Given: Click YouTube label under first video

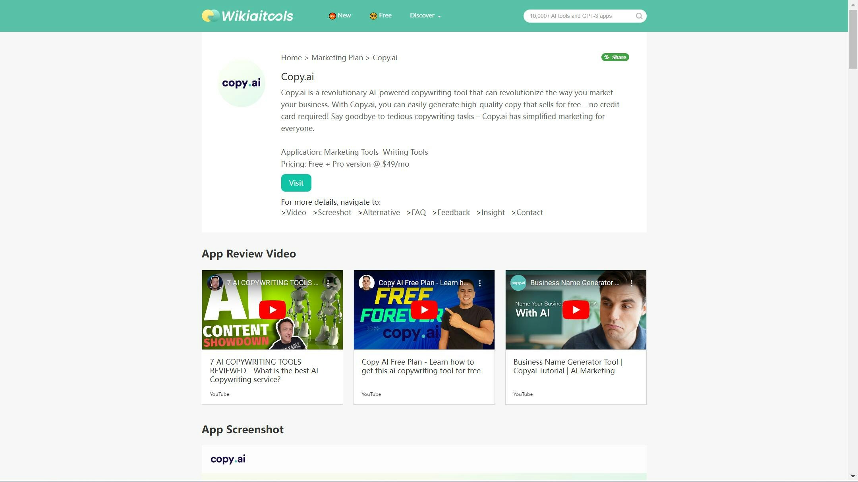Looking at the screenshot, I should click(x=219, y=394).
